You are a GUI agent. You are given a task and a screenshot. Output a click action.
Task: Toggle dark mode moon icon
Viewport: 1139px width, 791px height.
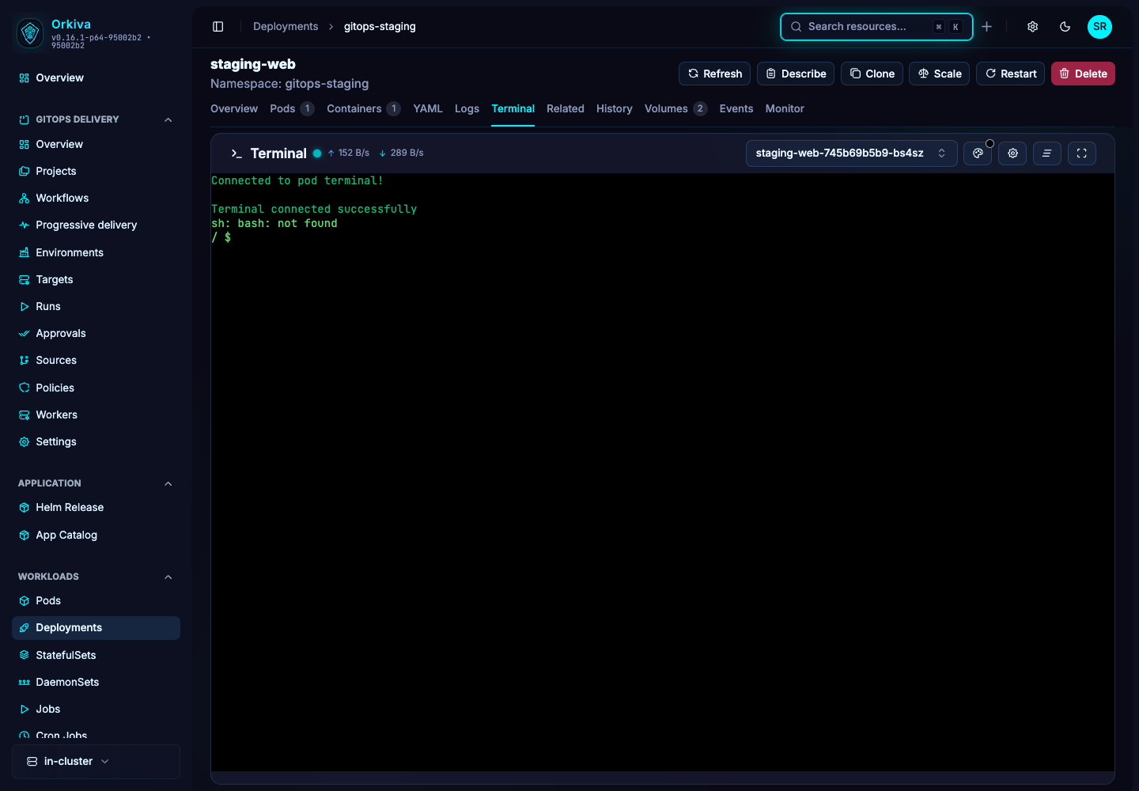click(1065, 26)
